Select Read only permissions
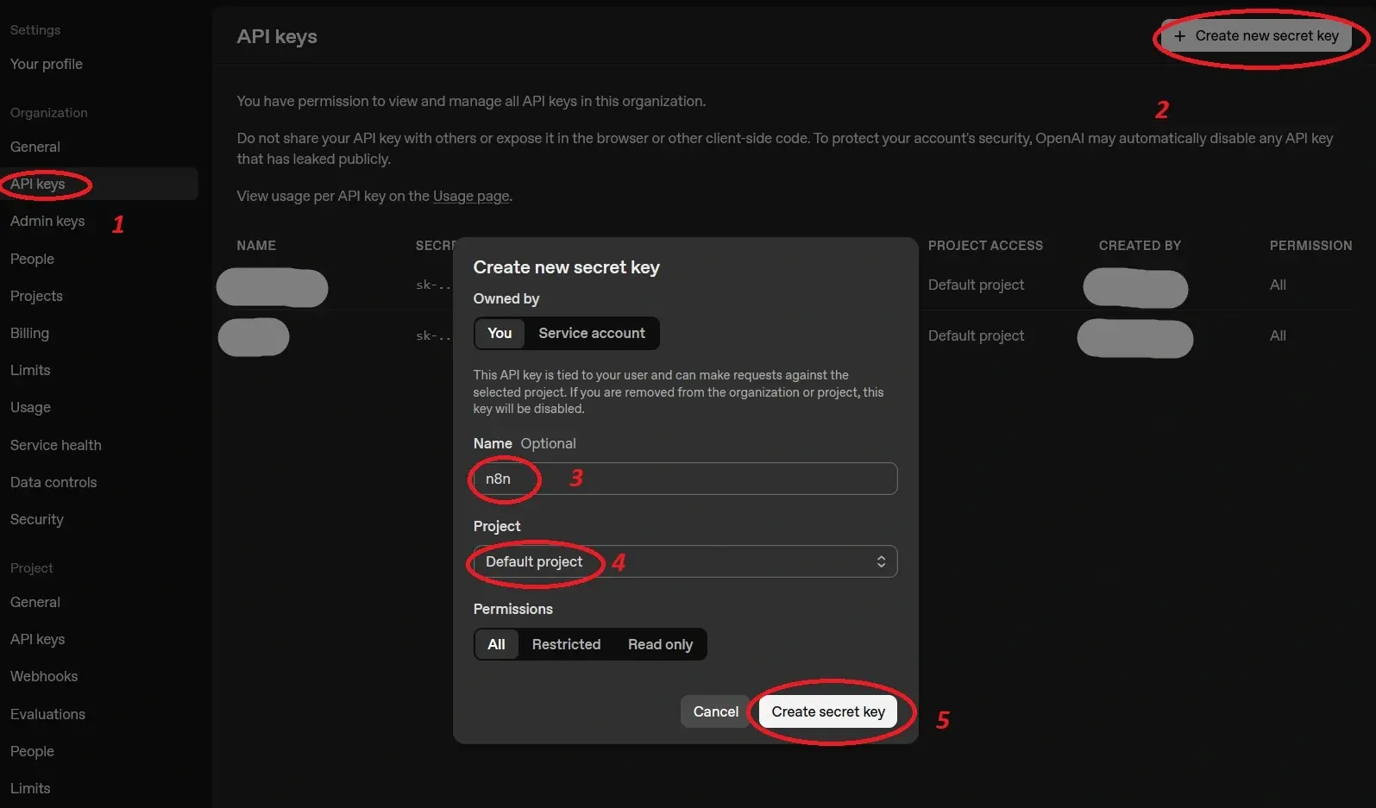 pos(660,644)
